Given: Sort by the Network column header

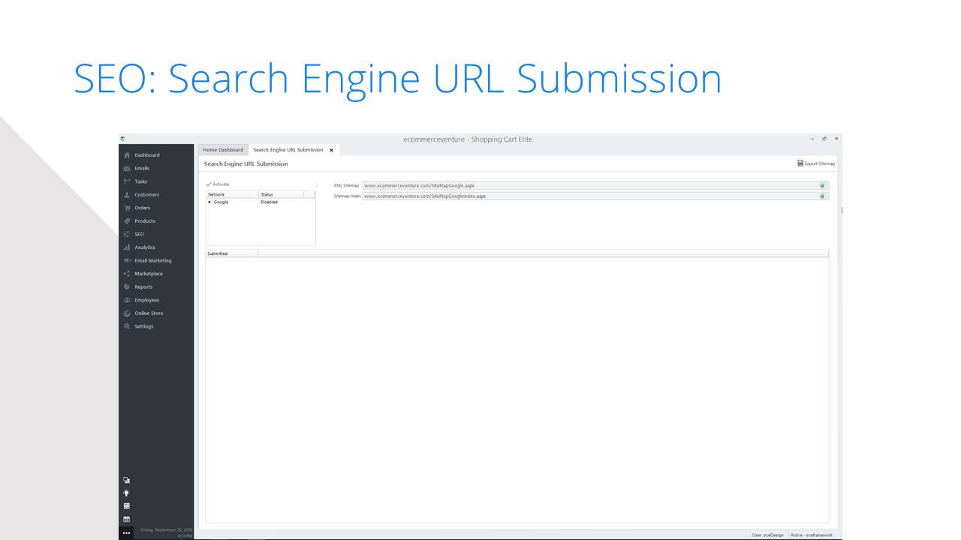Looking at the screenshot, I should pos(232,194).
